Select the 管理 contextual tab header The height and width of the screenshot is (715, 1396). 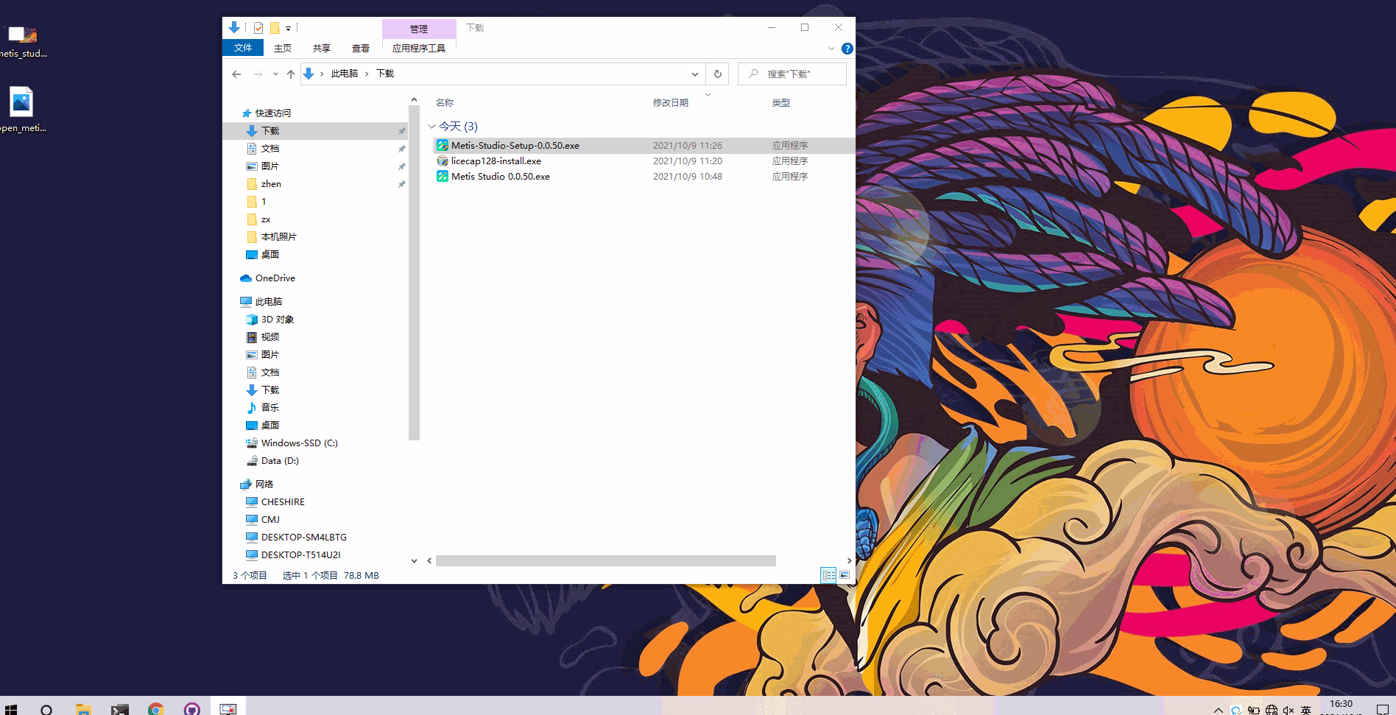(419, 29)
